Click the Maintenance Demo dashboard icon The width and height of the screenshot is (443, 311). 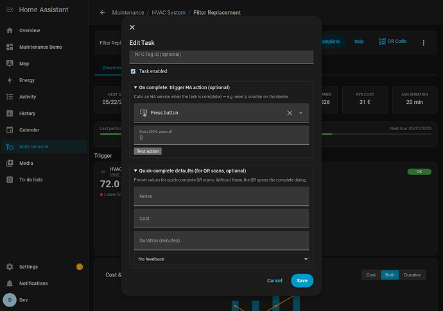pyautogui.click(x=10, y=47)
